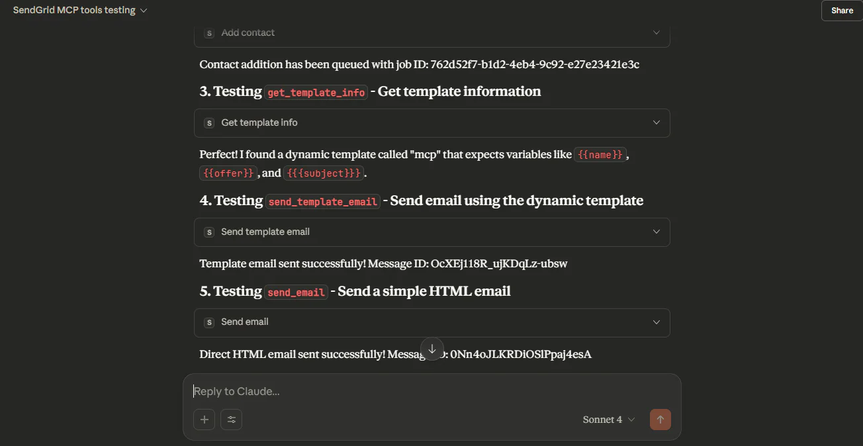Expand the Send template email tool result chevron

click(x=656, y=232)
